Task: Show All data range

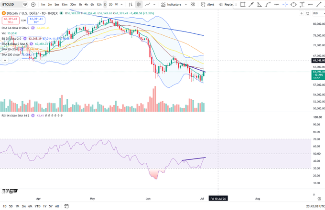Action: (x=57, y=206)
